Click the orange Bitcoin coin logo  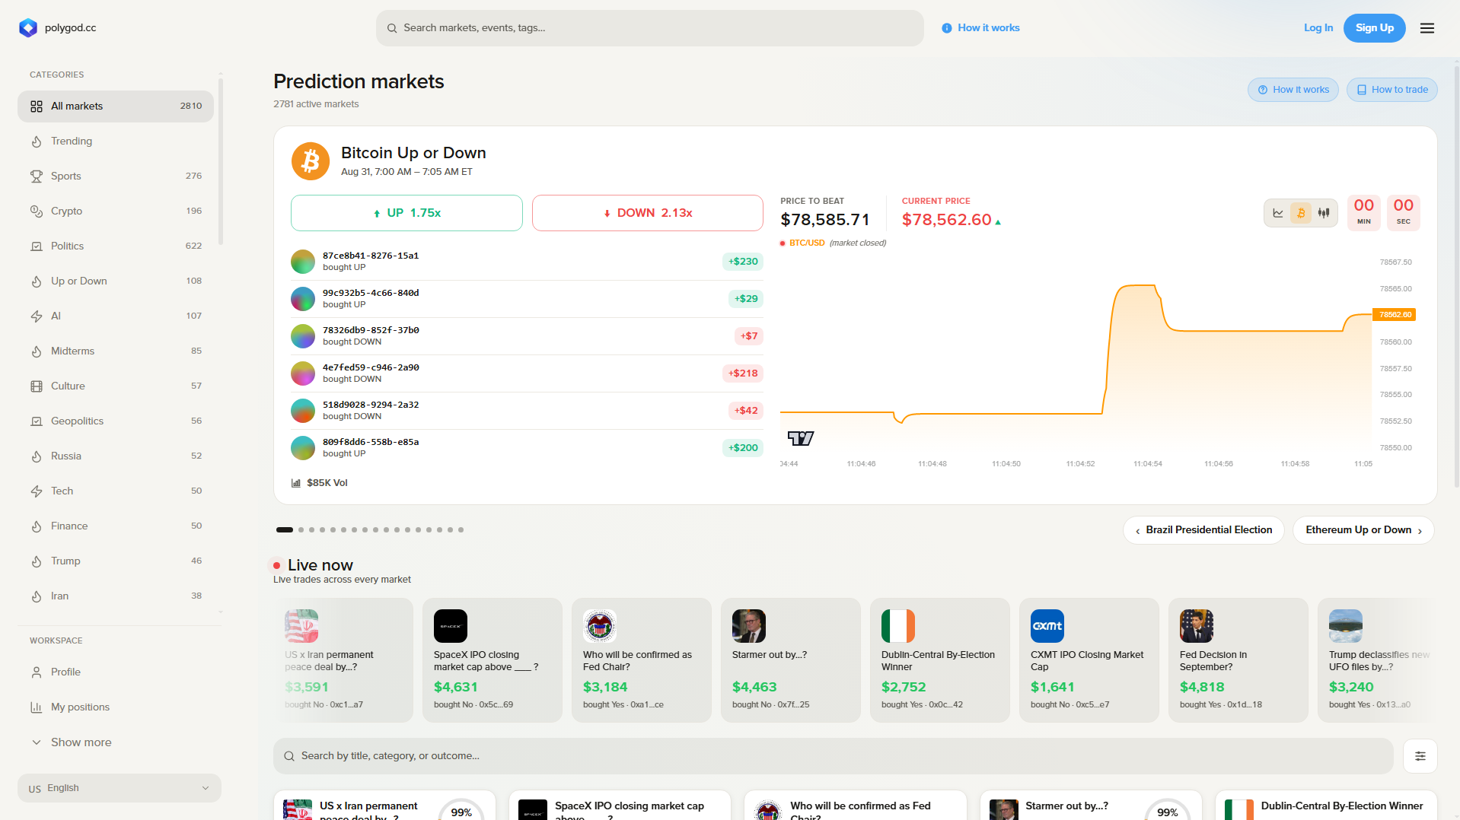pyautogui.click(x=311, y=161)
